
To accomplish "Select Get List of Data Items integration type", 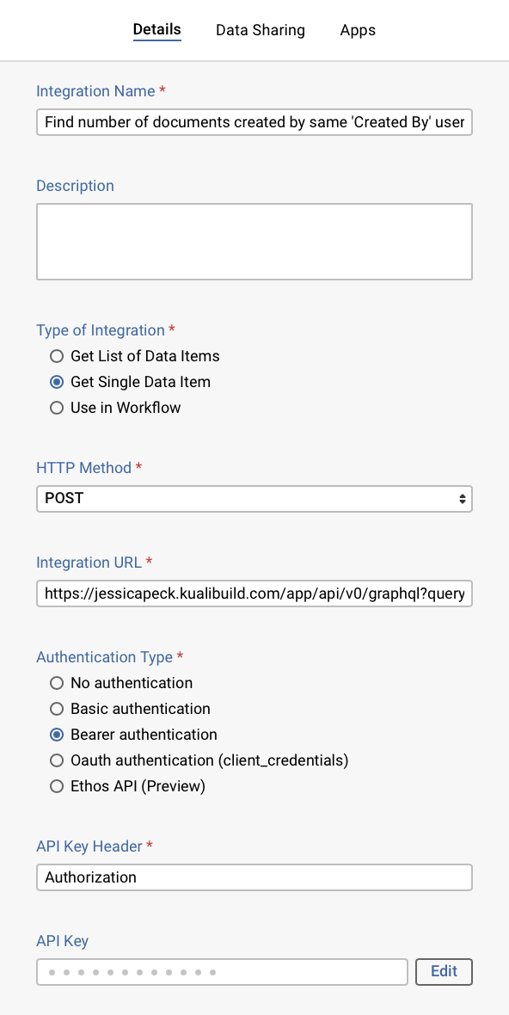I will pos(56,356).
